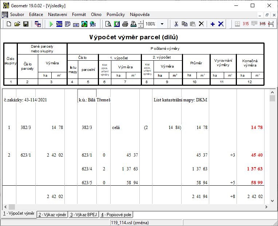This screenshot has height=226, width=278.
Task: Add a row with the blue plus icon
Action: pyautogui.click(x=213, y=24)
